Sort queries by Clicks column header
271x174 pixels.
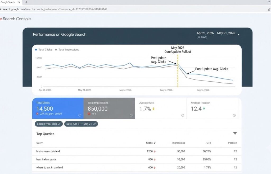pos(151,143)
